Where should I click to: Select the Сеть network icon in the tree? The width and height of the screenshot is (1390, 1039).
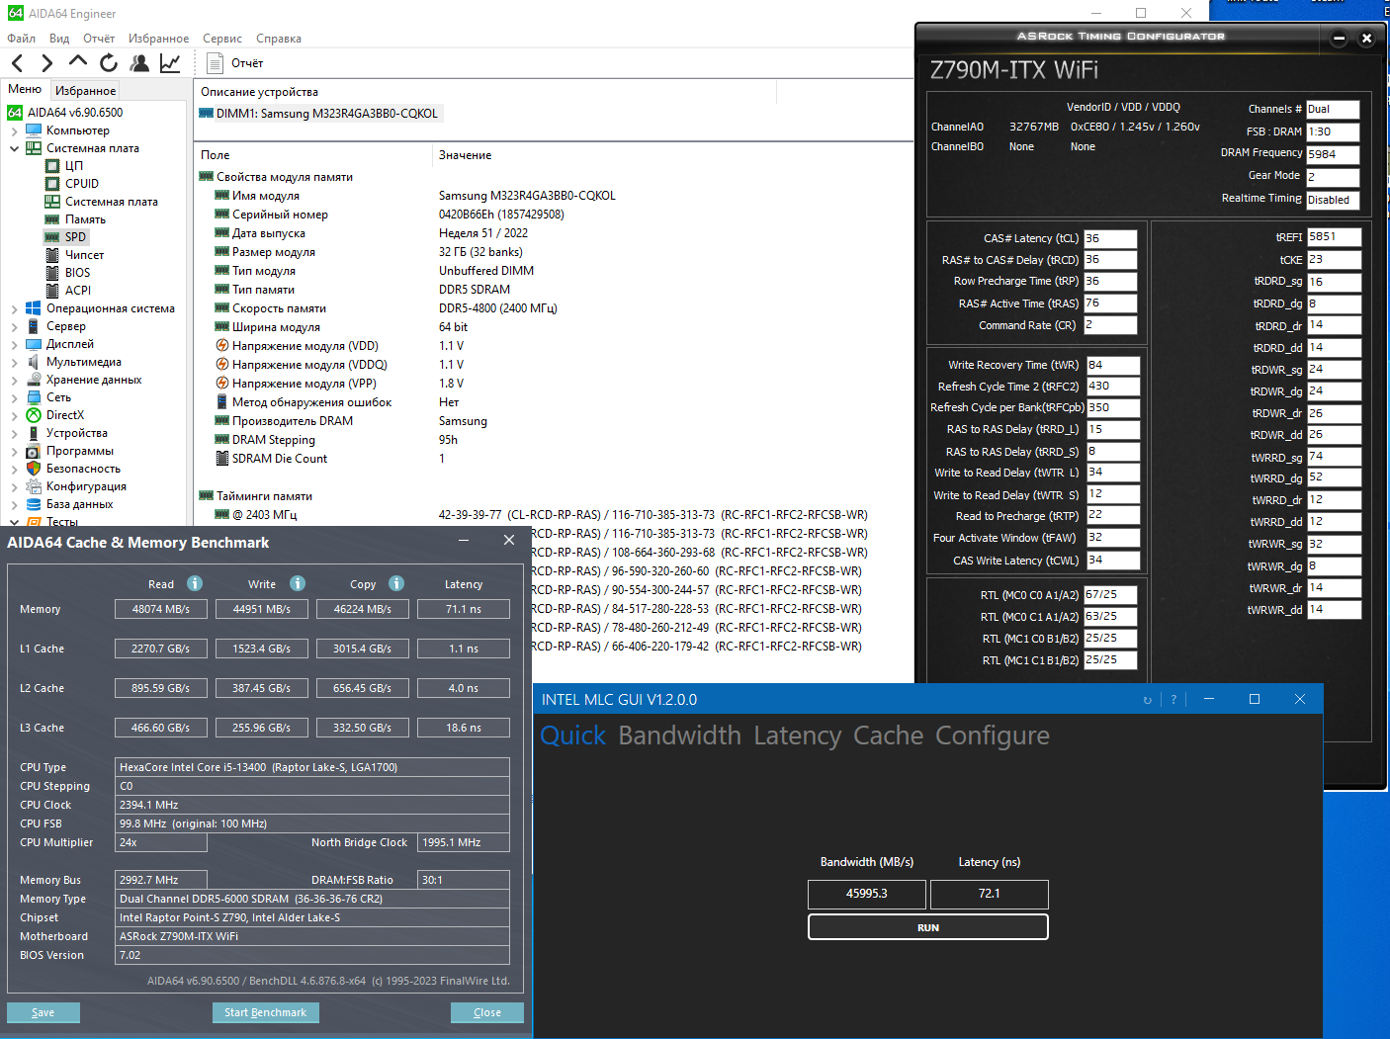34,397
